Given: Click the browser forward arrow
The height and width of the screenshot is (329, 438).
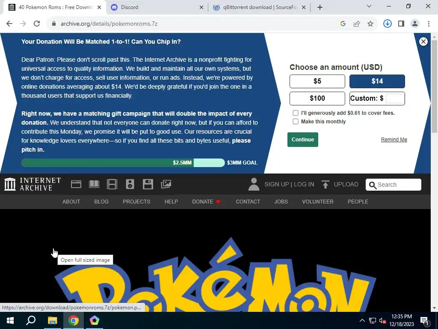Looking at the screenshot, I should [x=23, y=24].
